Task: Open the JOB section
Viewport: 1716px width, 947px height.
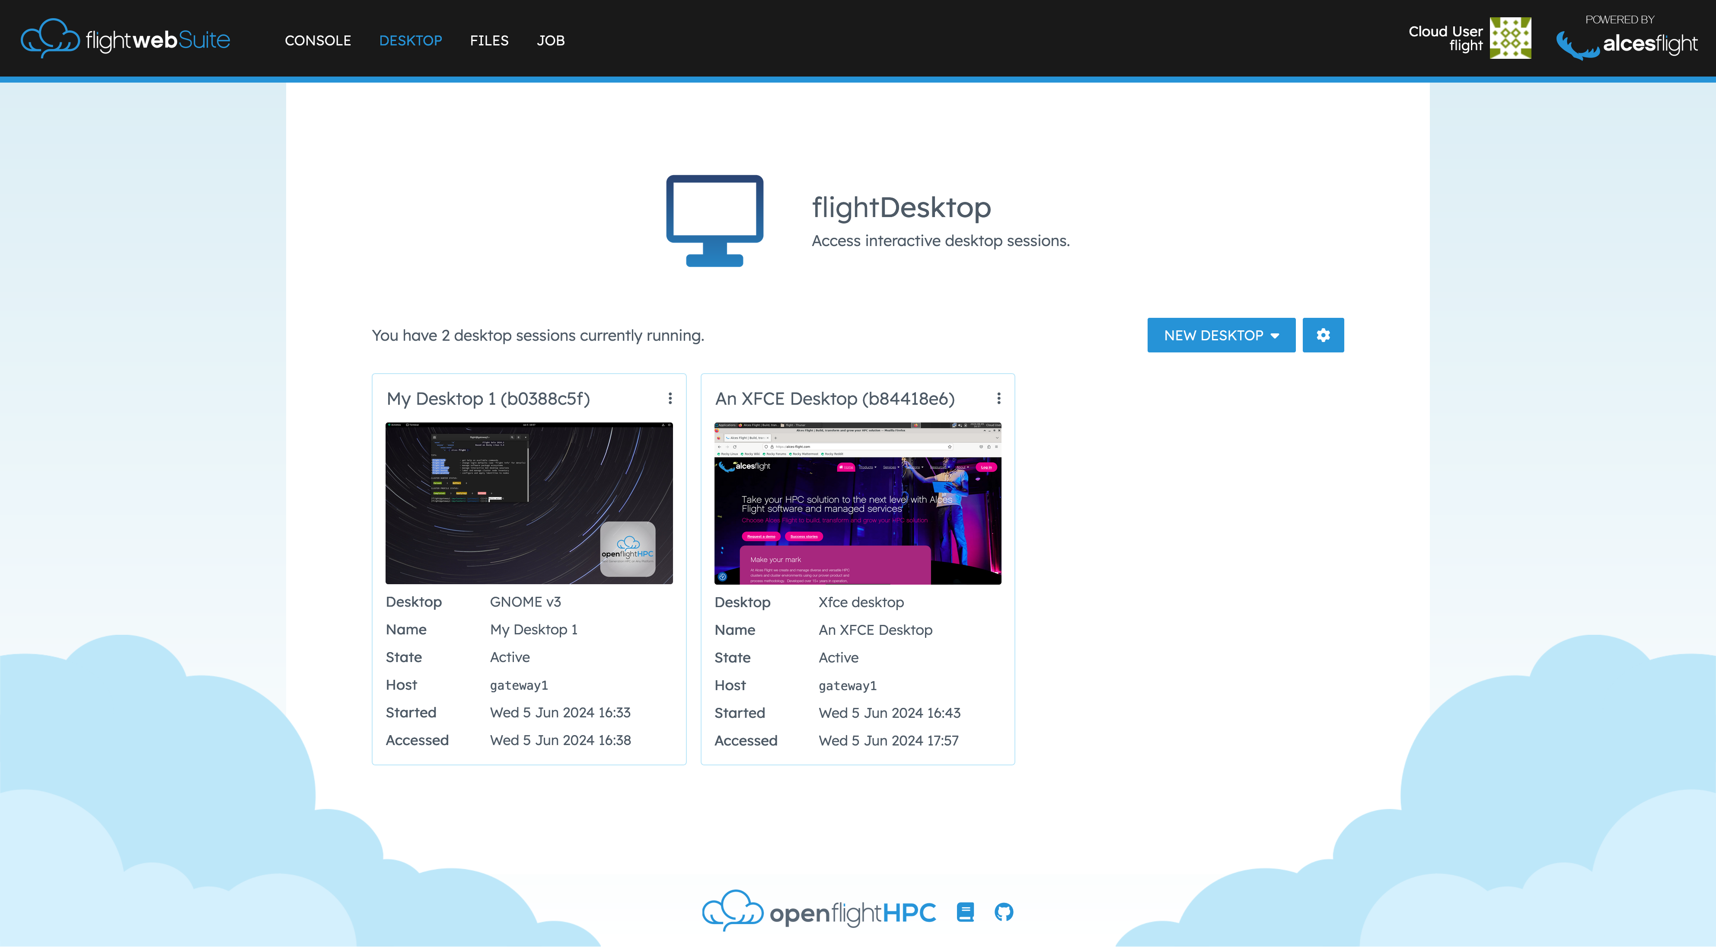Action: pos(551,40)
